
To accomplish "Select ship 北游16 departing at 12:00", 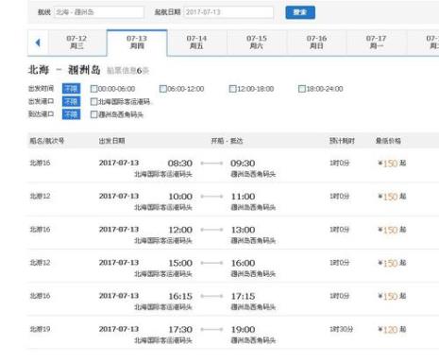I will pyautogui.click(x=40, y=230).
